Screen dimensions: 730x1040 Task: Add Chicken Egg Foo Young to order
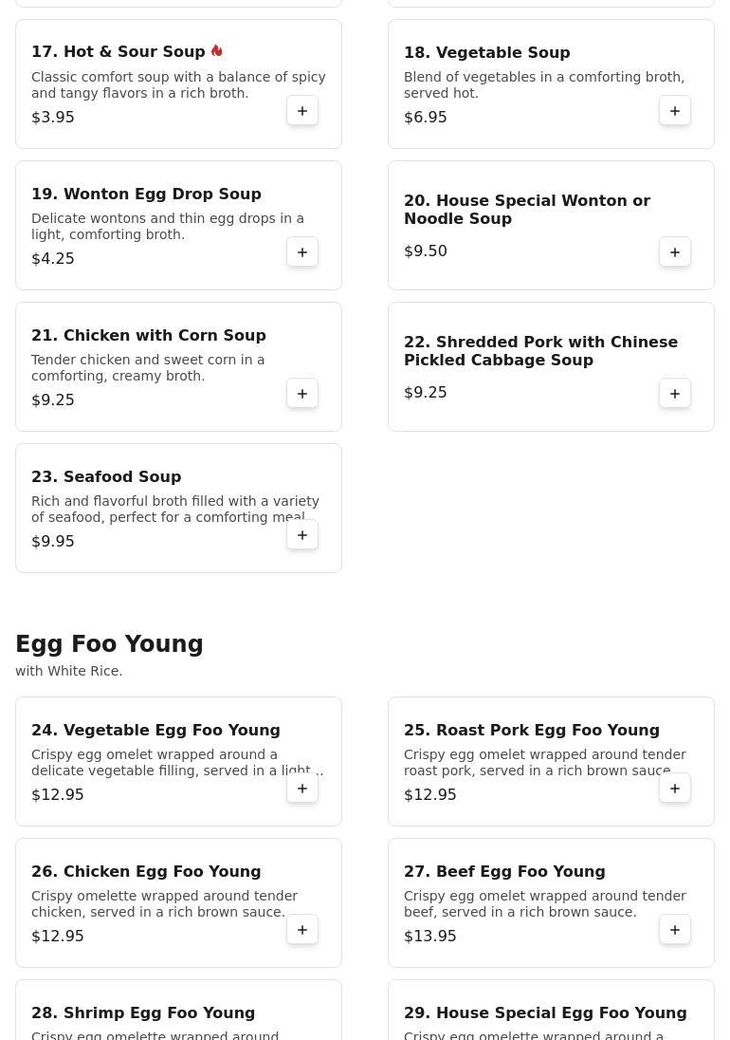click(x=302, y=929)
